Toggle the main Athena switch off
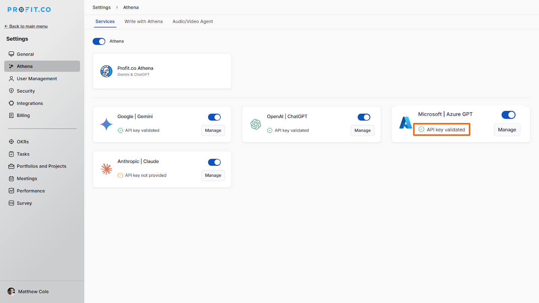 click(x=99, y=41)
